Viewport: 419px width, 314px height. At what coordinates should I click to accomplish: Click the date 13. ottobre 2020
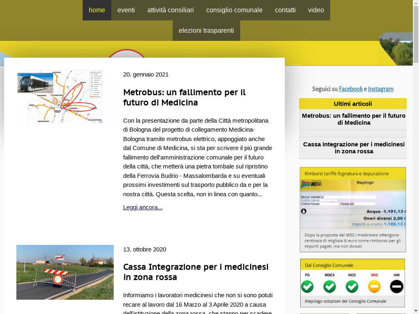click(144, 249)
